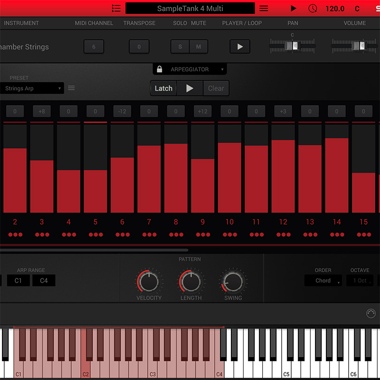Image resolution: width=380 pixels, height=380 pixels.
Task: Click step 9 transpose value +12
Action: click(x=203, y=112)
